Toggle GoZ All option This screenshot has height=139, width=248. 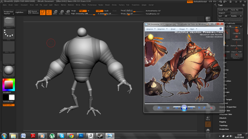click(x=226, y=16)
